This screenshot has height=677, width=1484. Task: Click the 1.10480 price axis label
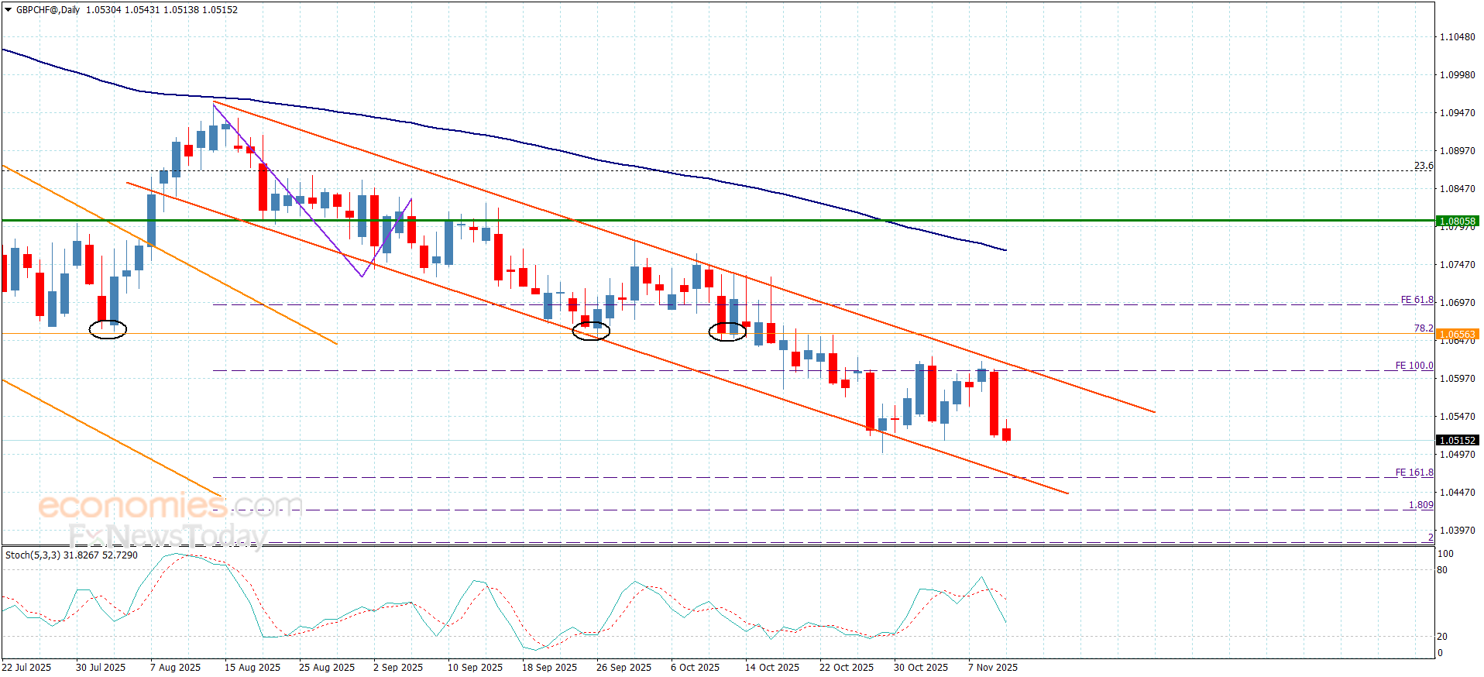click(x=1457, y=37)
